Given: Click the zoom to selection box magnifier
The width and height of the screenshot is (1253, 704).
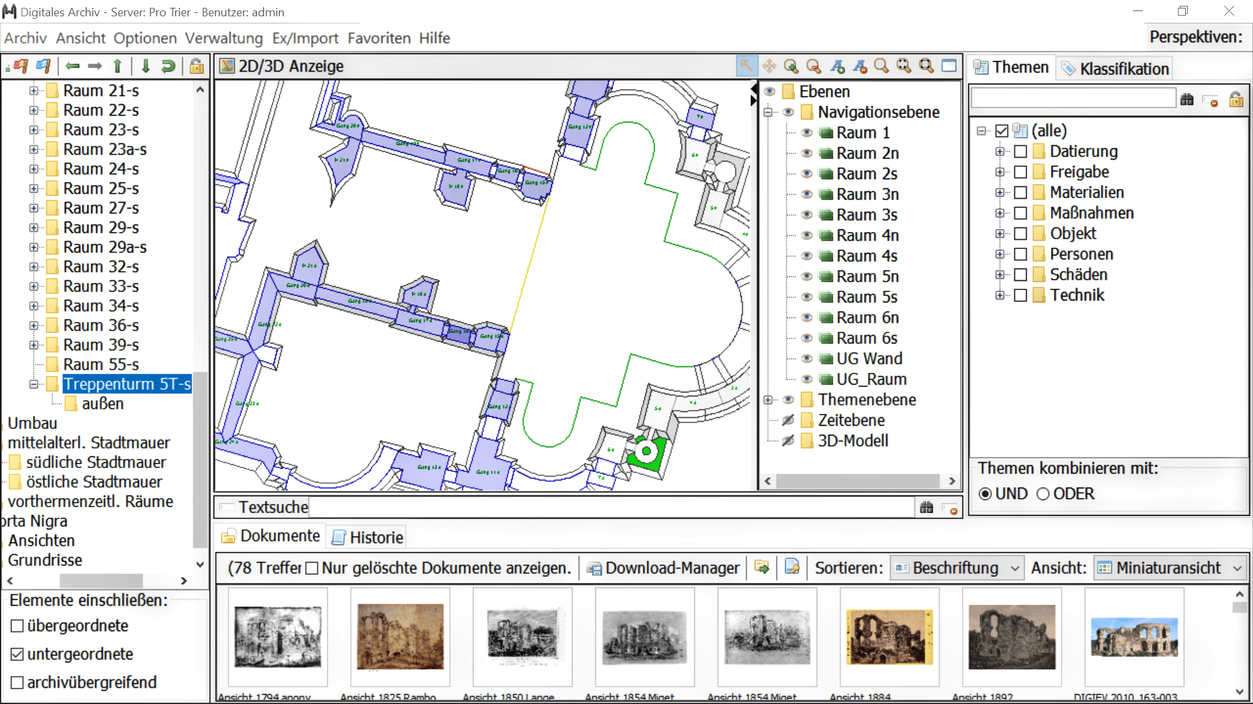Looking at the screenshot, I should 926,66.
